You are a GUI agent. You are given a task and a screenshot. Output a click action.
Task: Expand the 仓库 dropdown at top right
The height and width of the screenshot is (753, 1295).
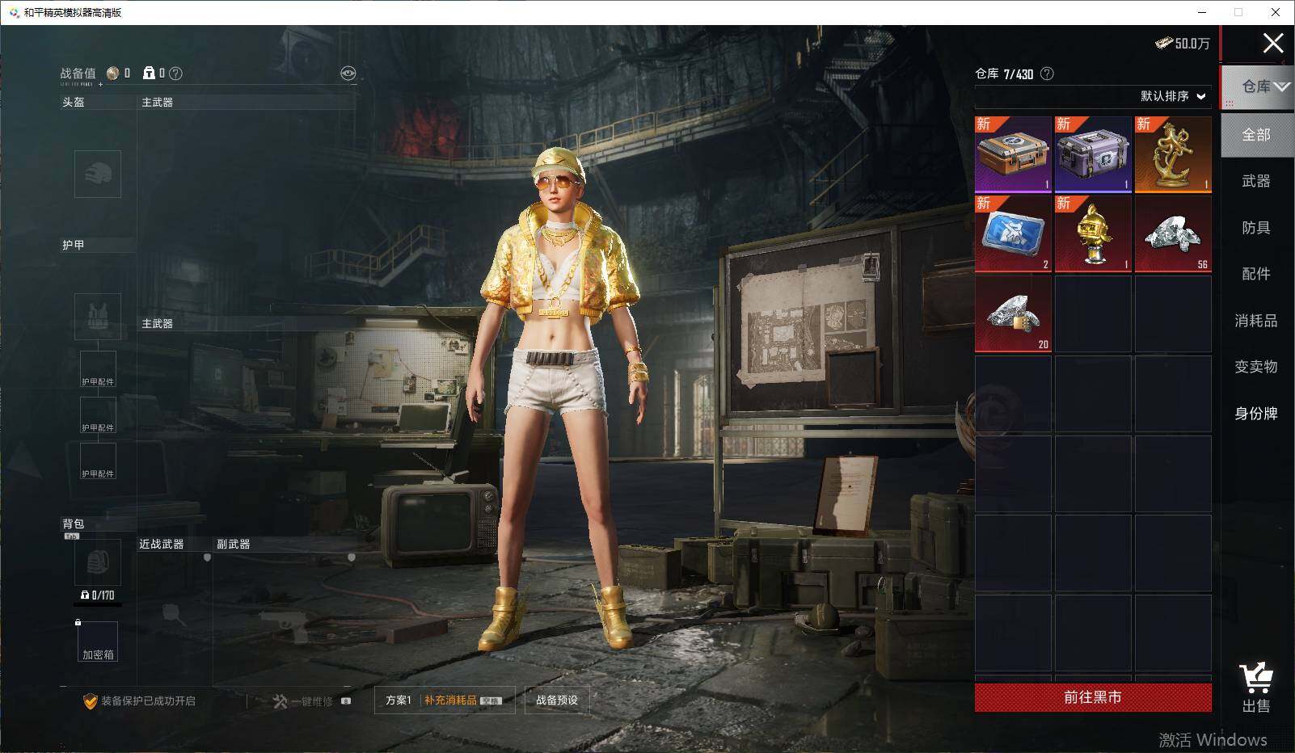coord(1257,86)
